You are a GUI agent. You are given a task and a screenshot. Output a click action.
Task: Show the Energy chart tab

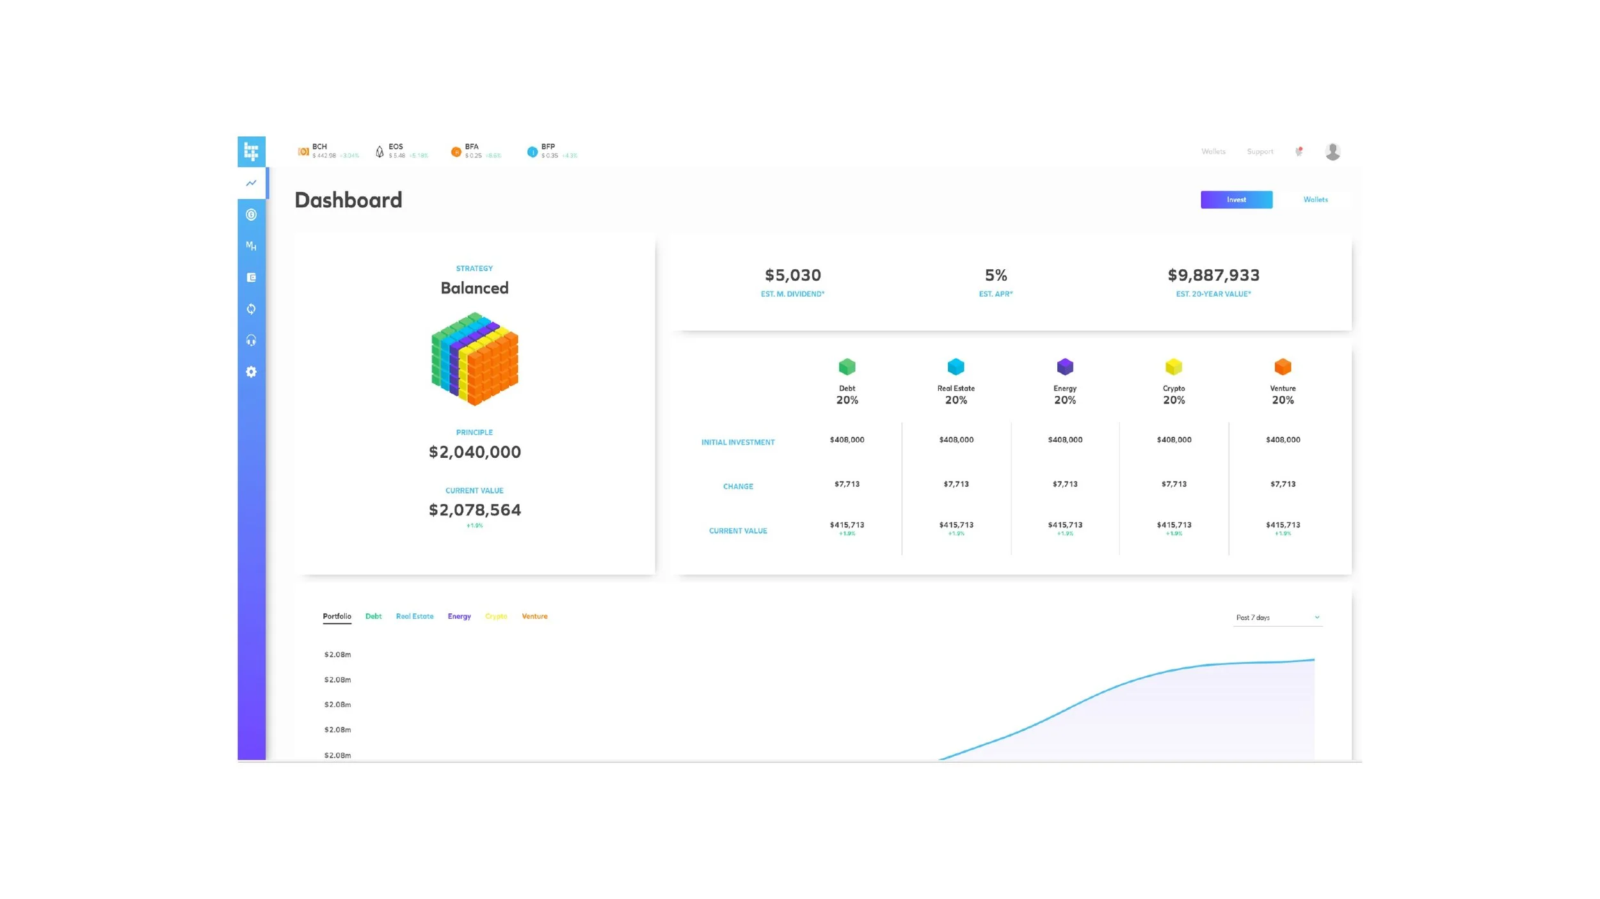tap(459, 616)
